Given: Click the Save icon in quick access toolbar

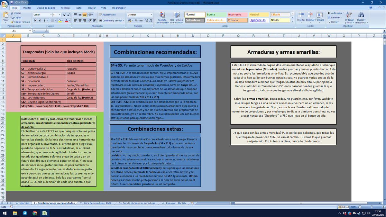Looking at the screenshot, I should click(12, 2).
